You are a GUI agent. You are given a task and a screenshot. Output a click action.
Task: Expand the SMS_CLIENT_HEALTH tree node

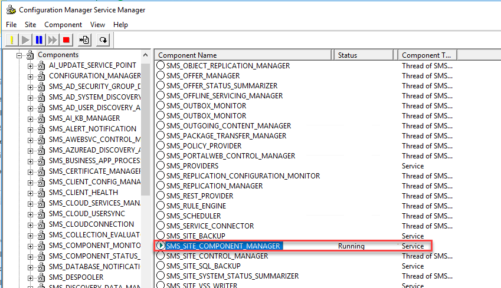(x=31, y=193)
